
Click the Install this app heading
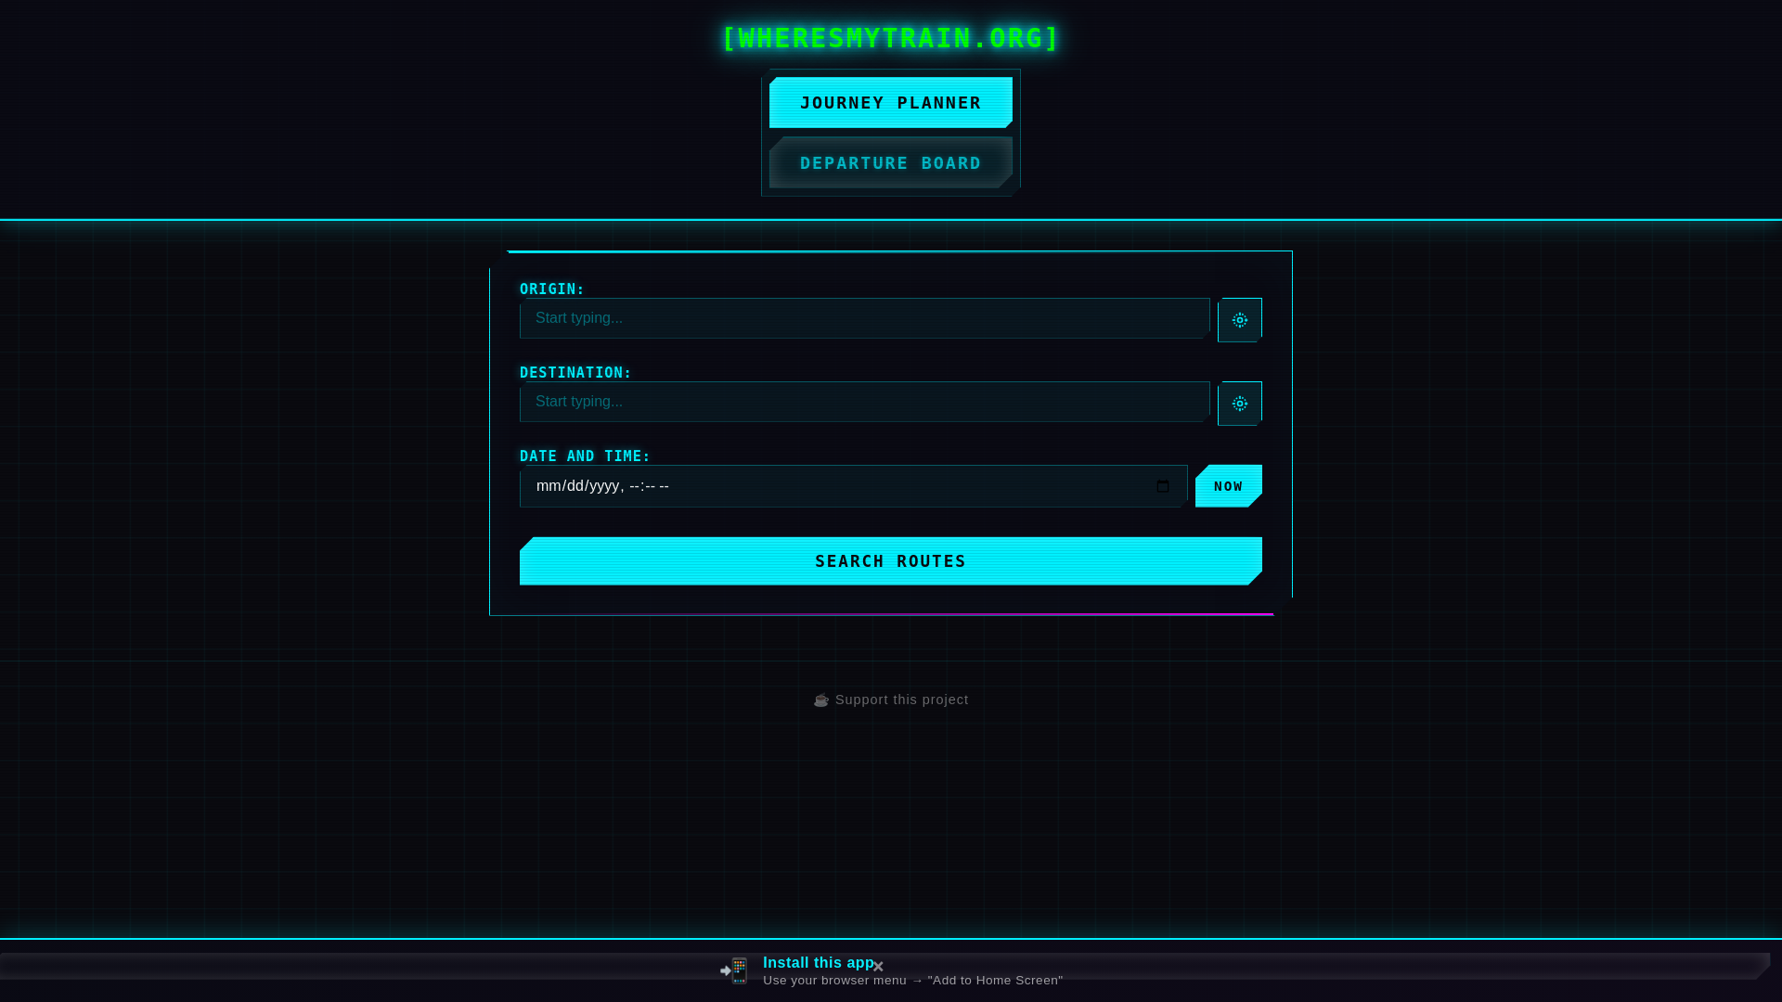point(818,963)
